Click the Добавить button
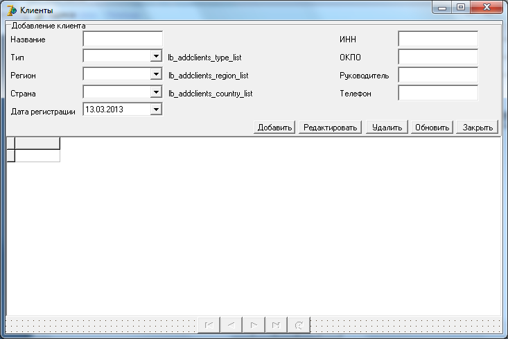The width and height of the screenshot is (508, 339). point(274,128)
